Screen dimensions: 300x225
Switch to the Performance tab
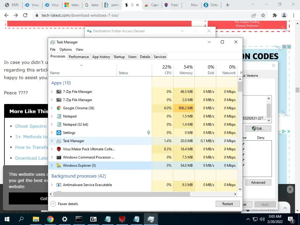pyautogui.click(x=79, y=57)
